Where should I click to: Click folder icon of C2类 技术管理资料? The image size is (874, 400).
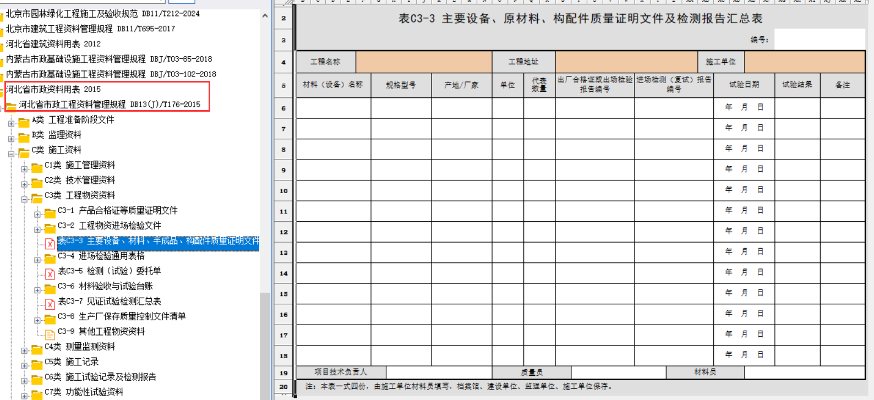tap(37, 182)
